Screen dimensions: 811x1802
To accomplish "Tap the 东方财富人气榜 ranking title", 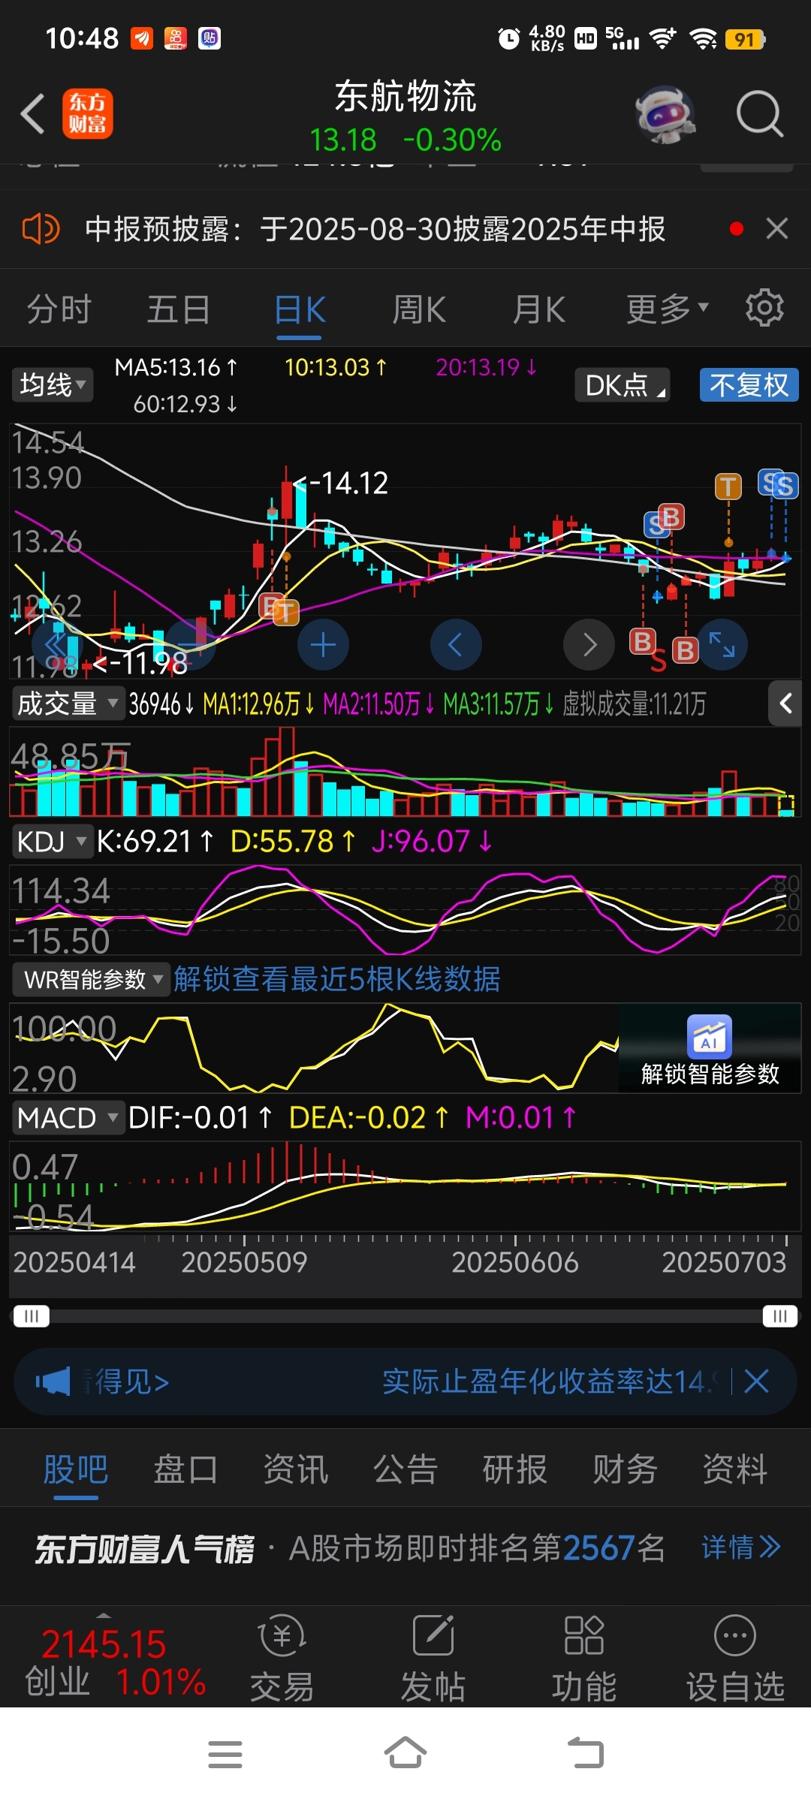I will [x=144, y=1548].
